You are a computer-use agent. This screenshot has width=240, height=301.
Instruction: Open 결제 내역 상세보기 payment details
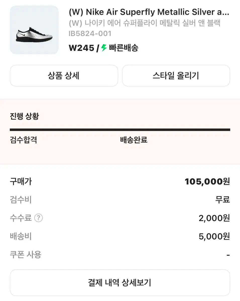(x=120, y=282)
